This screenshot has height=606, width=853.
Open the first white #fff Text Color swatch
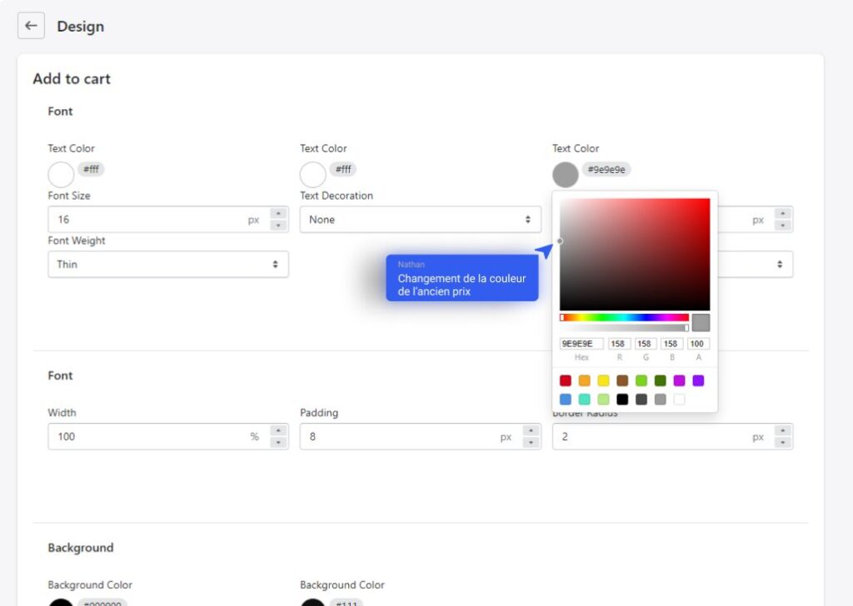click(61, 175)
